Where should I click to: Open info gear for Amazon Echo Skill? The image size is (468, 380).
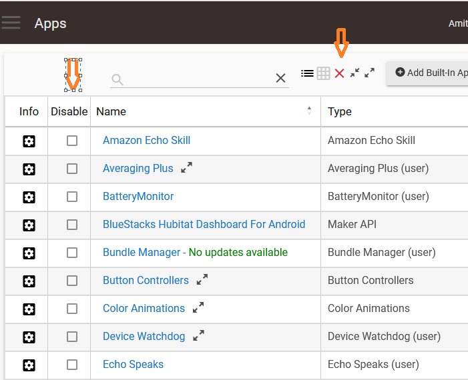point(29,141)
